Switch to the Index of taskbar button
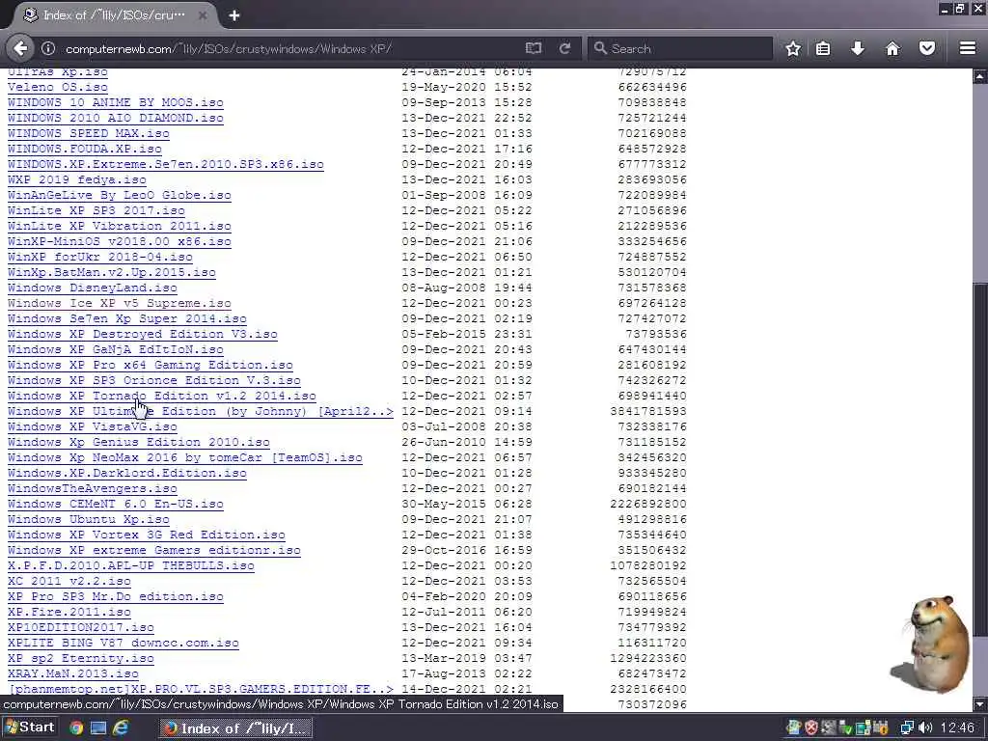Image resolution: width=988 pixels, height=741 pixels. 235,728
